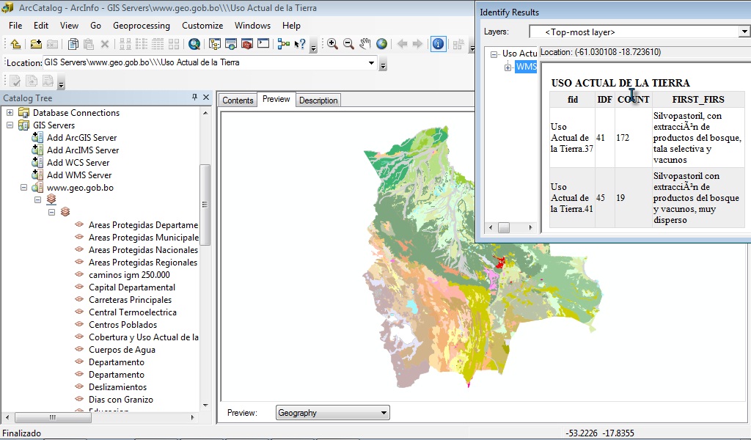
Task: Open the Windows menu
Action: coord(252,26)
